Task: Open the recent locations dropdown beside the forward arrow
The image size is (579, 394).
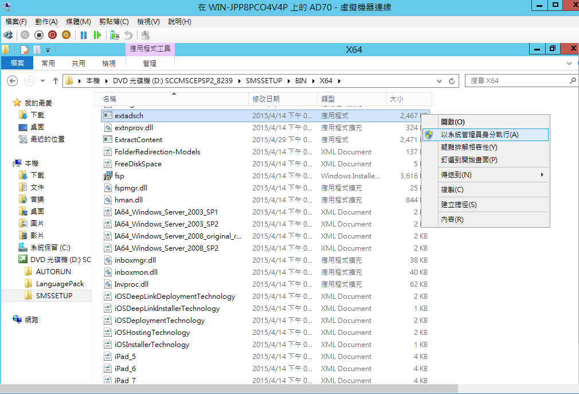Action: pos(43,81)
